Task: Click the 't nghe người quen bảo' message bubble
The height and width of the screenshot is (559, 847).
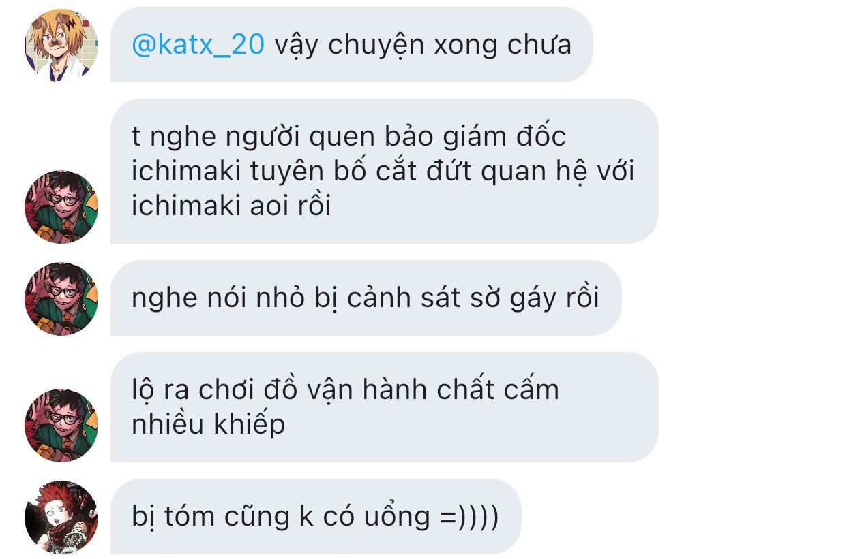Action: [384, 171]
